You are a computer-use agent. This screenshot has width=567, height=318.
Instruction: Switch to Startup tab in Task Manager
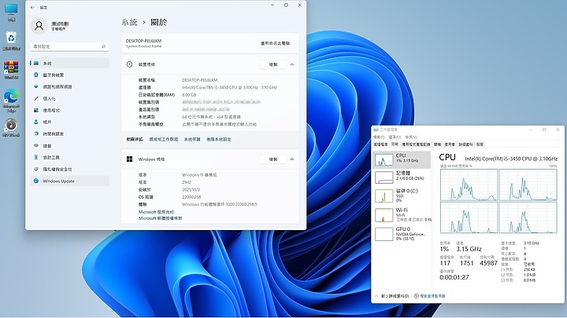tap(438, 144)
